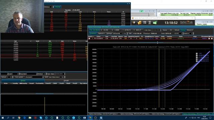214x120 pixels.
Task: Toggle the LIVE curve checkbox in legend
Action: pyautogui.click(x=197, y=54)
